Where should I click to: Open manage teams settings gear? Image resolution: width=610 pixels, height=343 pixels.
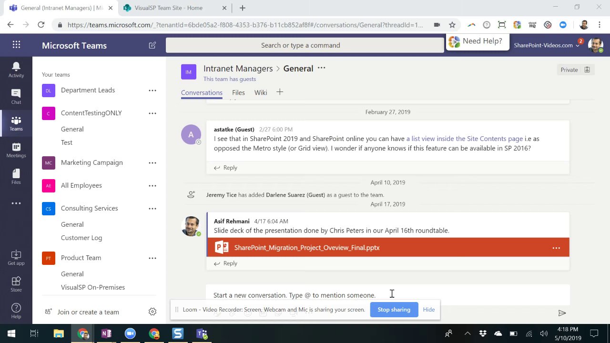(152, 312)
